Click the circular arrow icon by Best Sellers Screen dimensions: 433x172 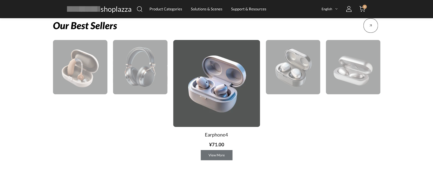pos(370,26)
